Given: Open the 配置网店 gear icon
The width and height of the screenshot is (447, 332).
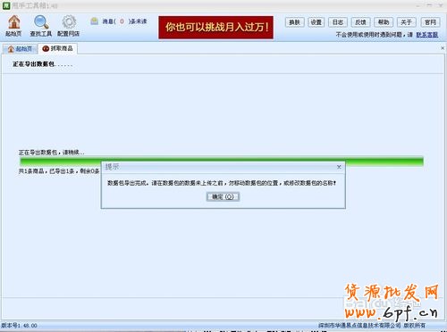Looking at the screenshot, I should tap(69, 22).
